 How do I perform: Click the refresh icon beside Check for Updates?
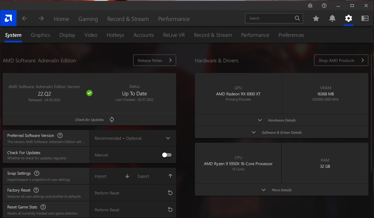(112, 119)
